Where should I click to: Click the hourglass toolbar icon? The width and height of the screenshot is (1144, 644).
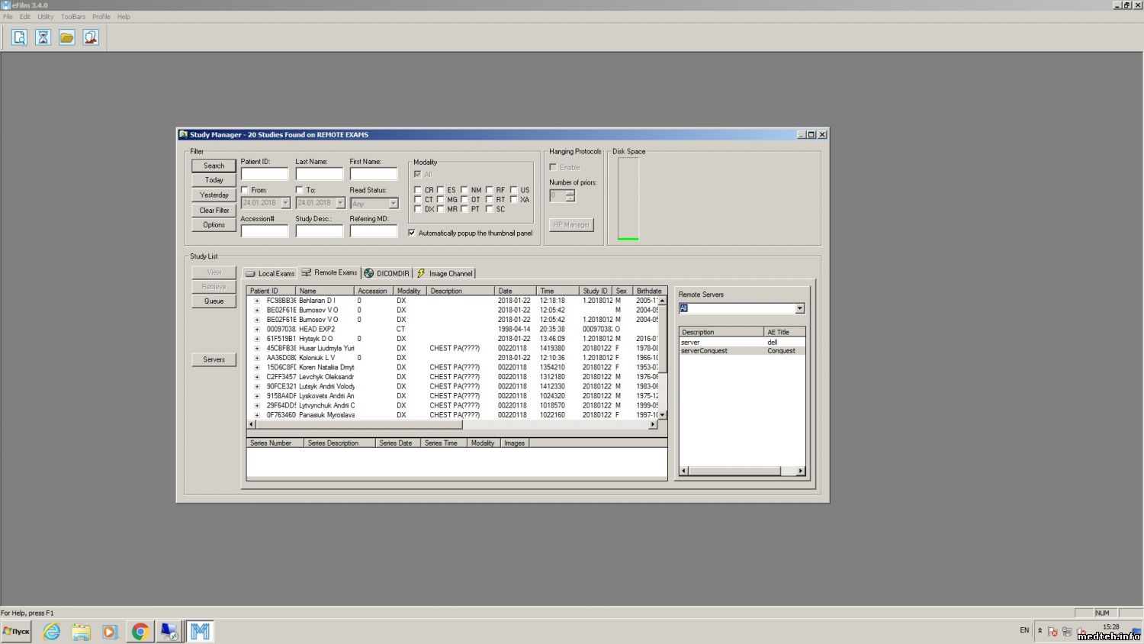point(43,37)
